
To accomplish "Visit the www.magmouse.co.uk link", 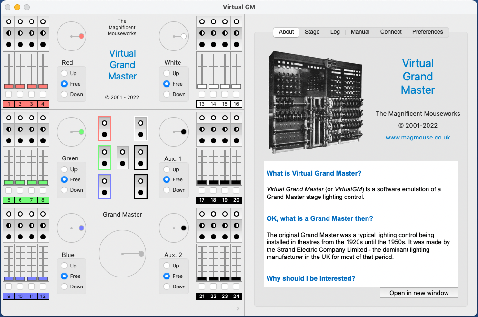I will tap(418, 137).
